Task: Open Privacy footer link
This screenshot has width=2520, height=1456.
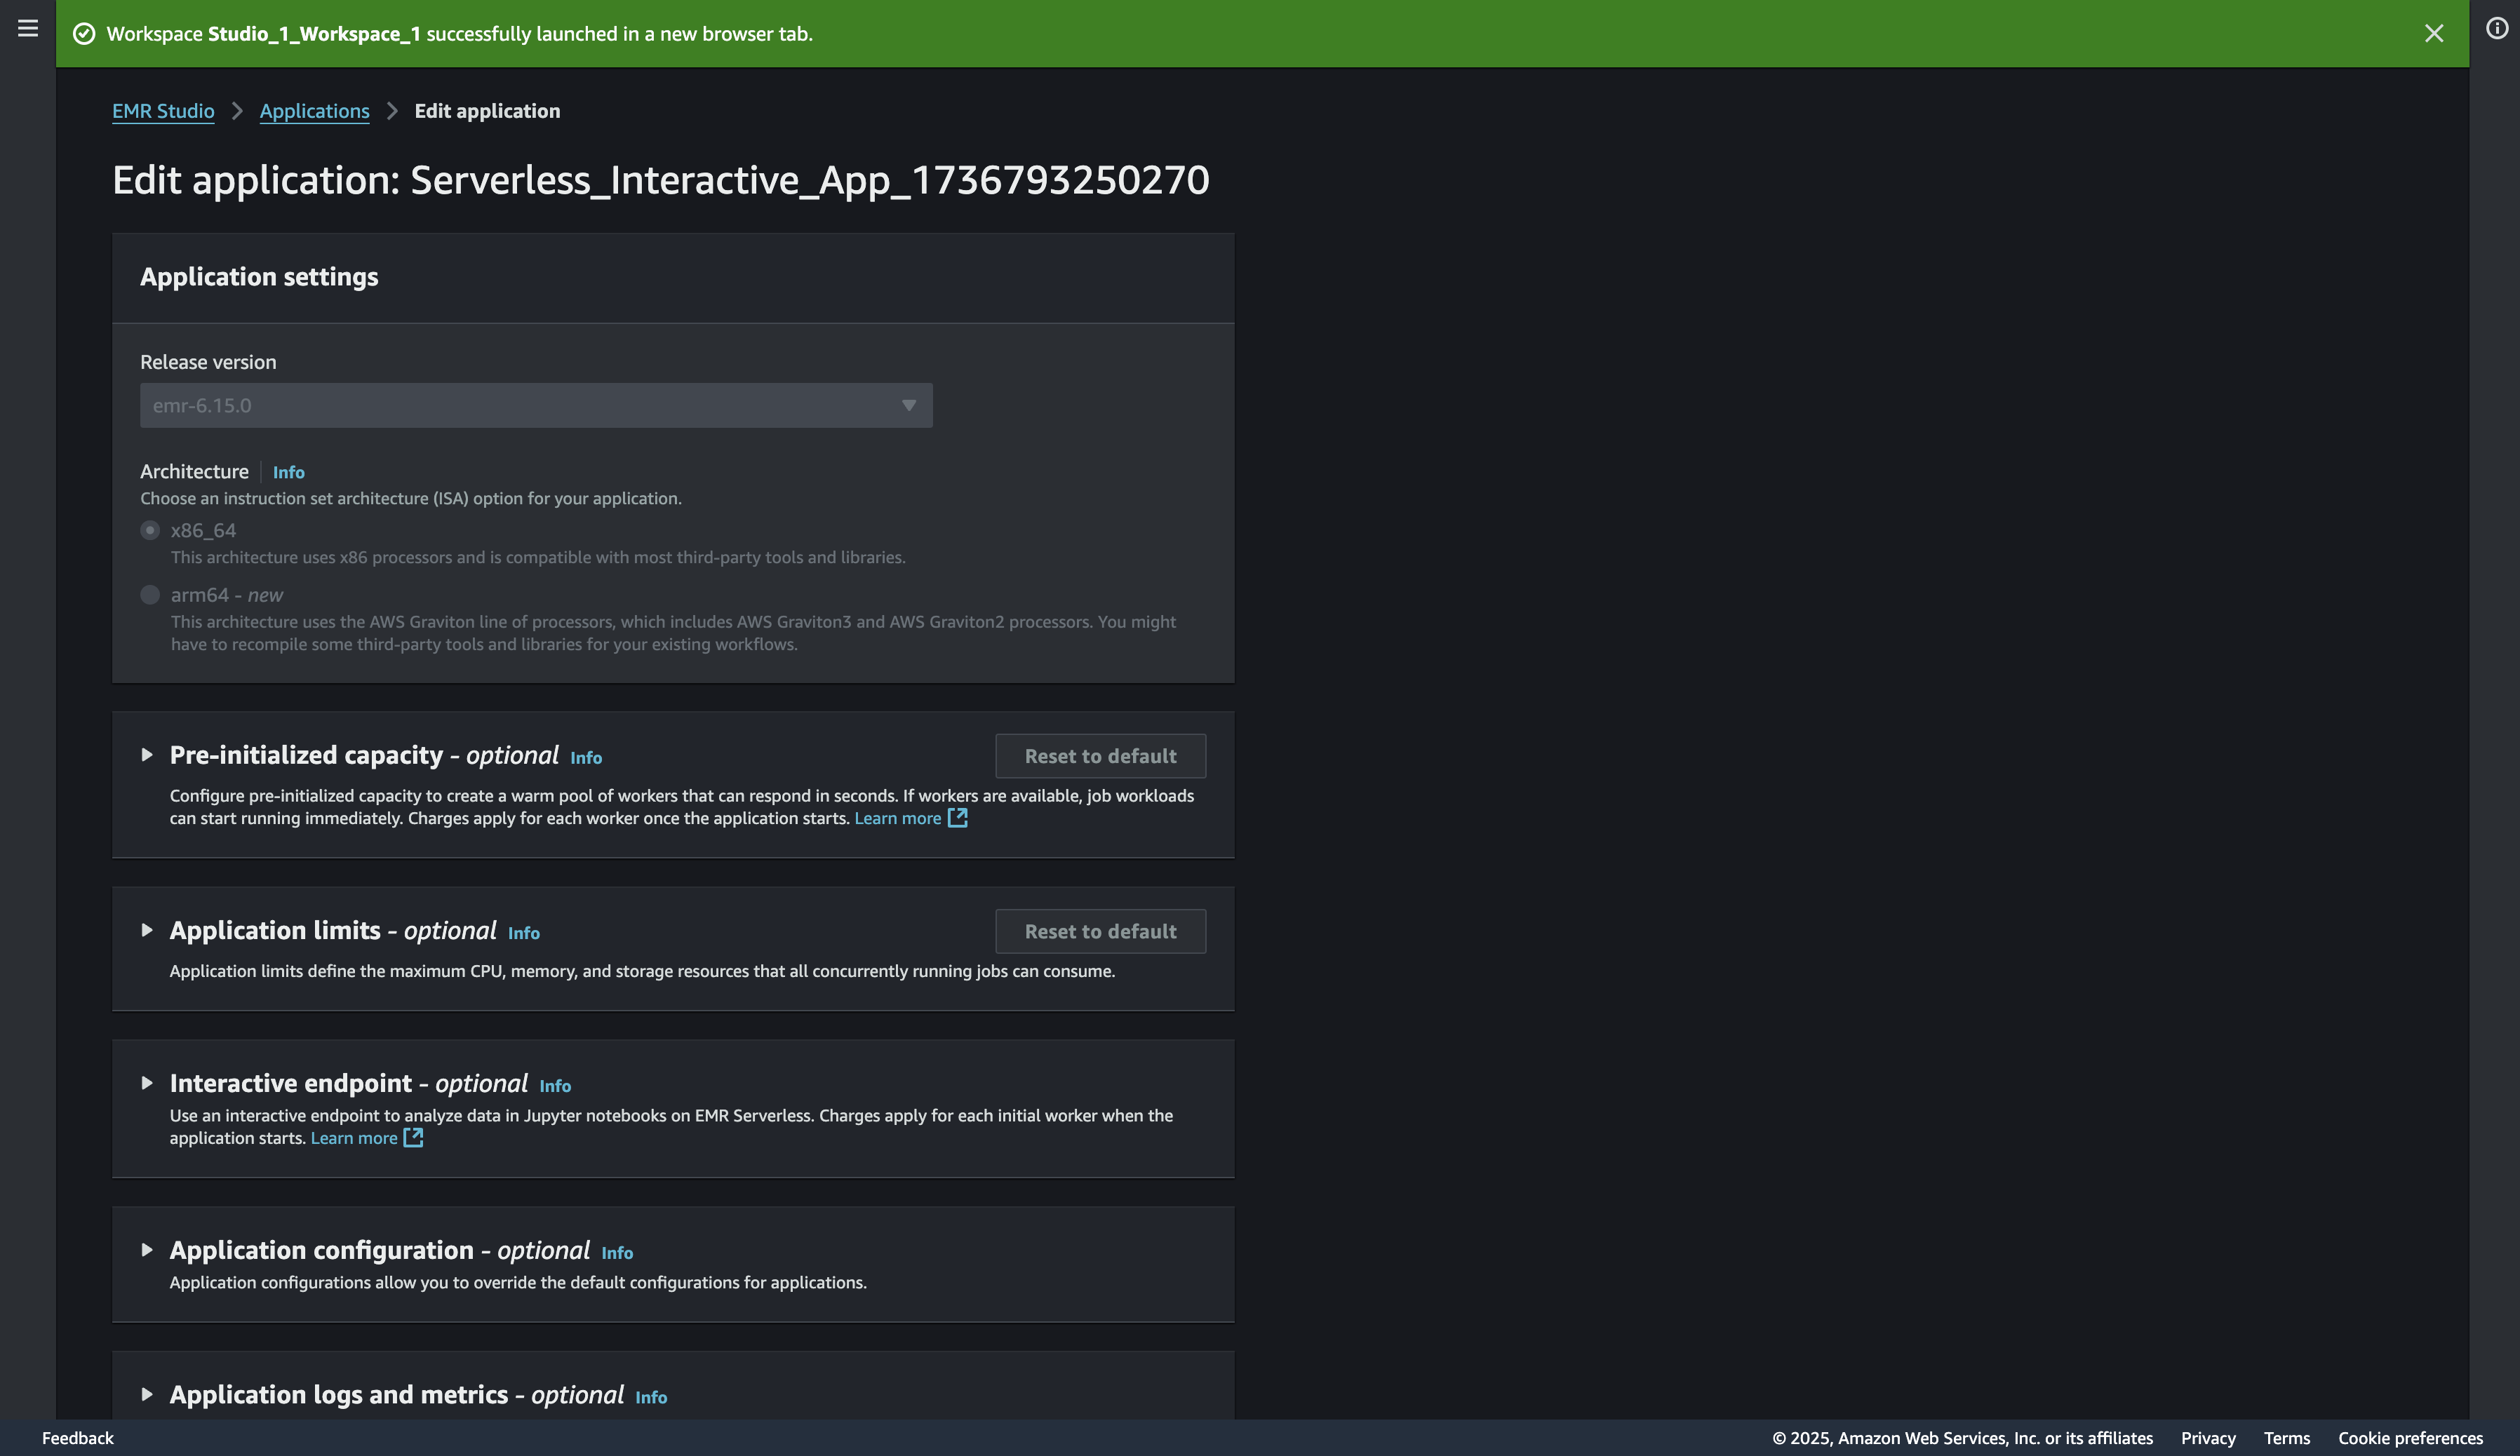Action: coord(2208,1438)
